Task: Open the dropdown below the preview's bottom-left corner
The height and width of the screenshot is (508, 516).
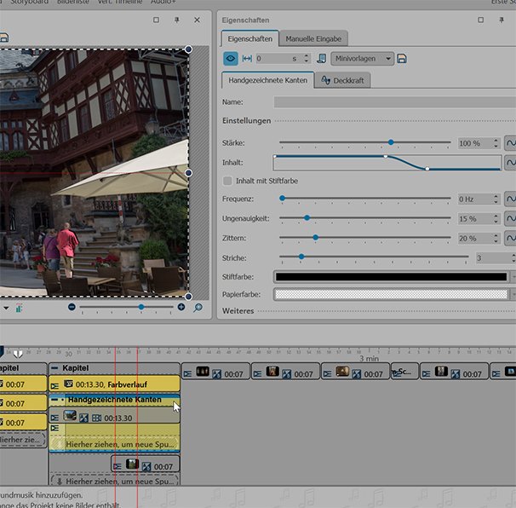Action: (x=6, y=307)
